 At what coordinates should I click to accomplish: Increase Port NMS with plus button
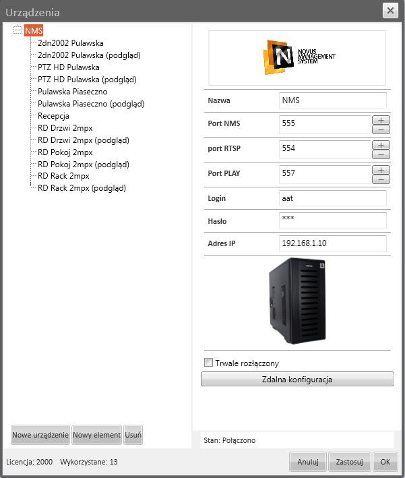pos(381,120)
